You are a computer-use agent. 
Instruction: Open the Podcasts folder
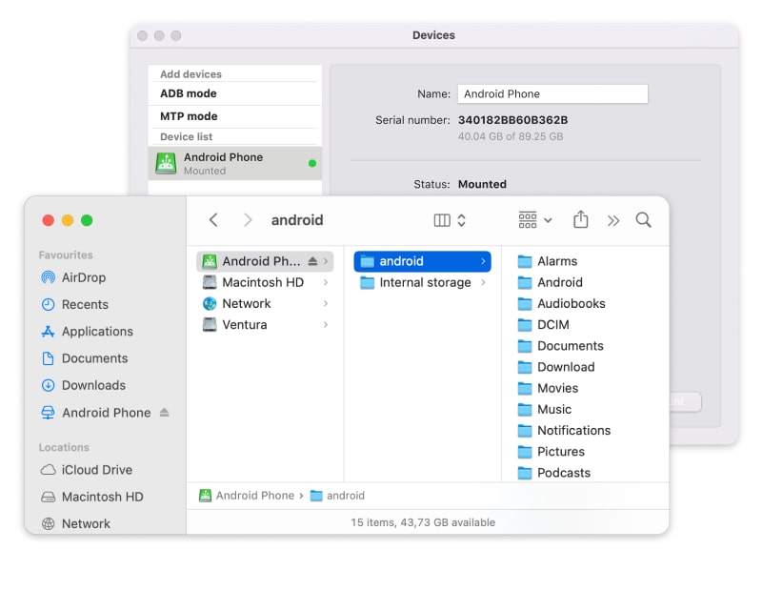[x=553, y=473]
